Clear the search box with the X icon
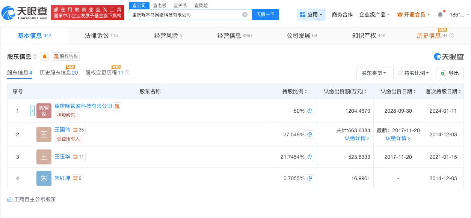471x218 pixels. (245, 15)
